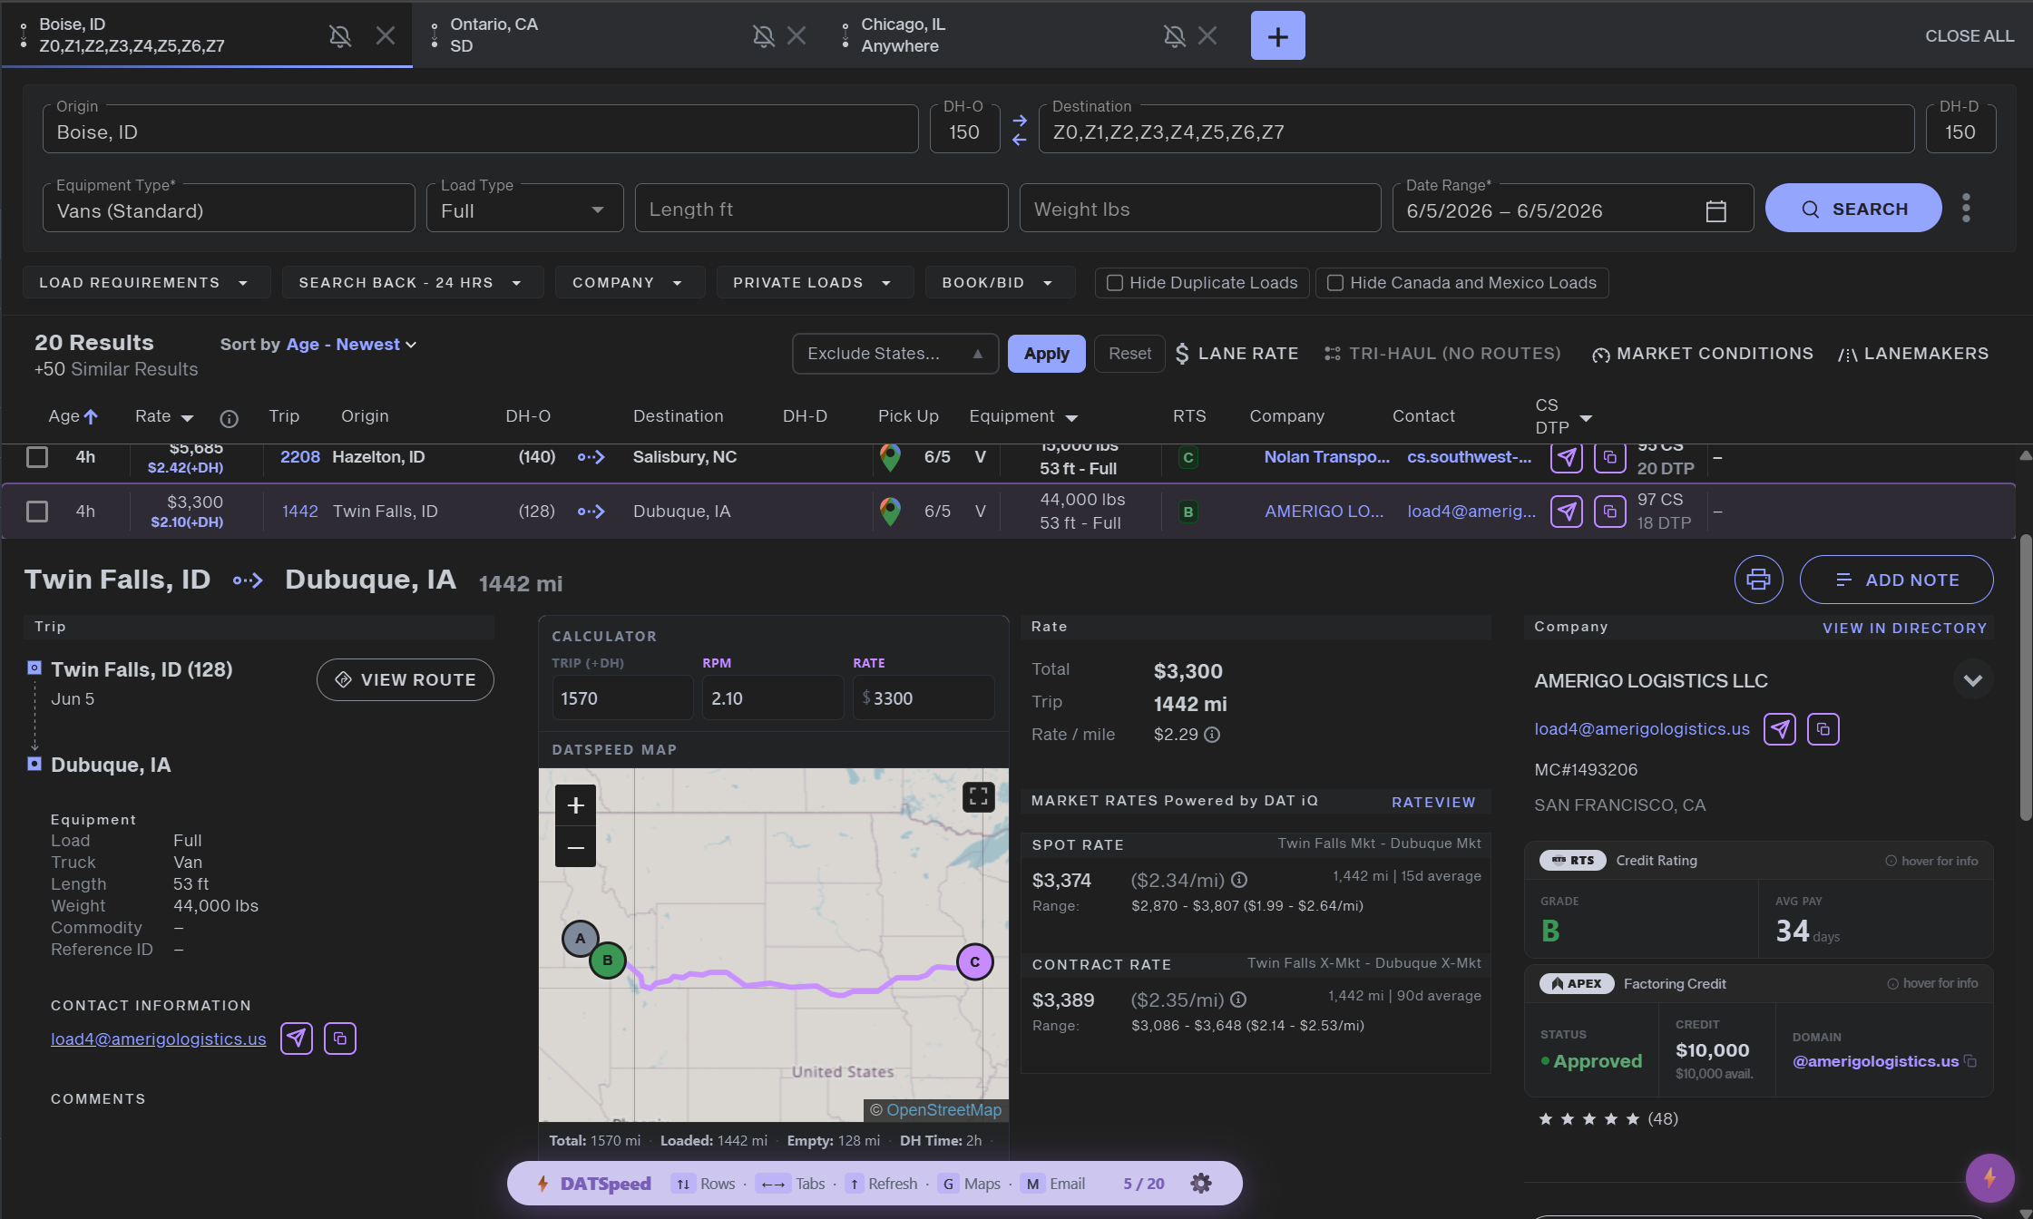
Task: Apply the excluded states filter
Action: click(1046, 354)
